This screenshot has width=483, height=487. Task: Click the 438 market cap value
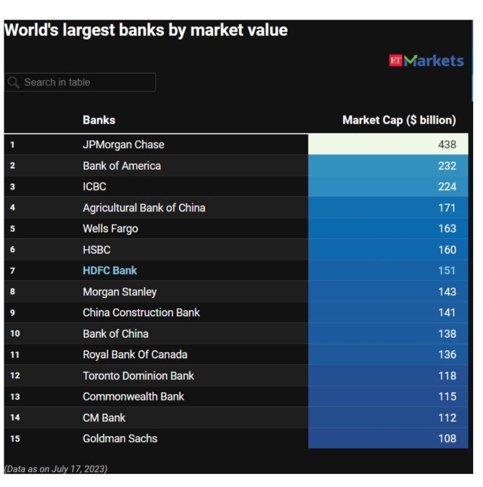point(447,145)
